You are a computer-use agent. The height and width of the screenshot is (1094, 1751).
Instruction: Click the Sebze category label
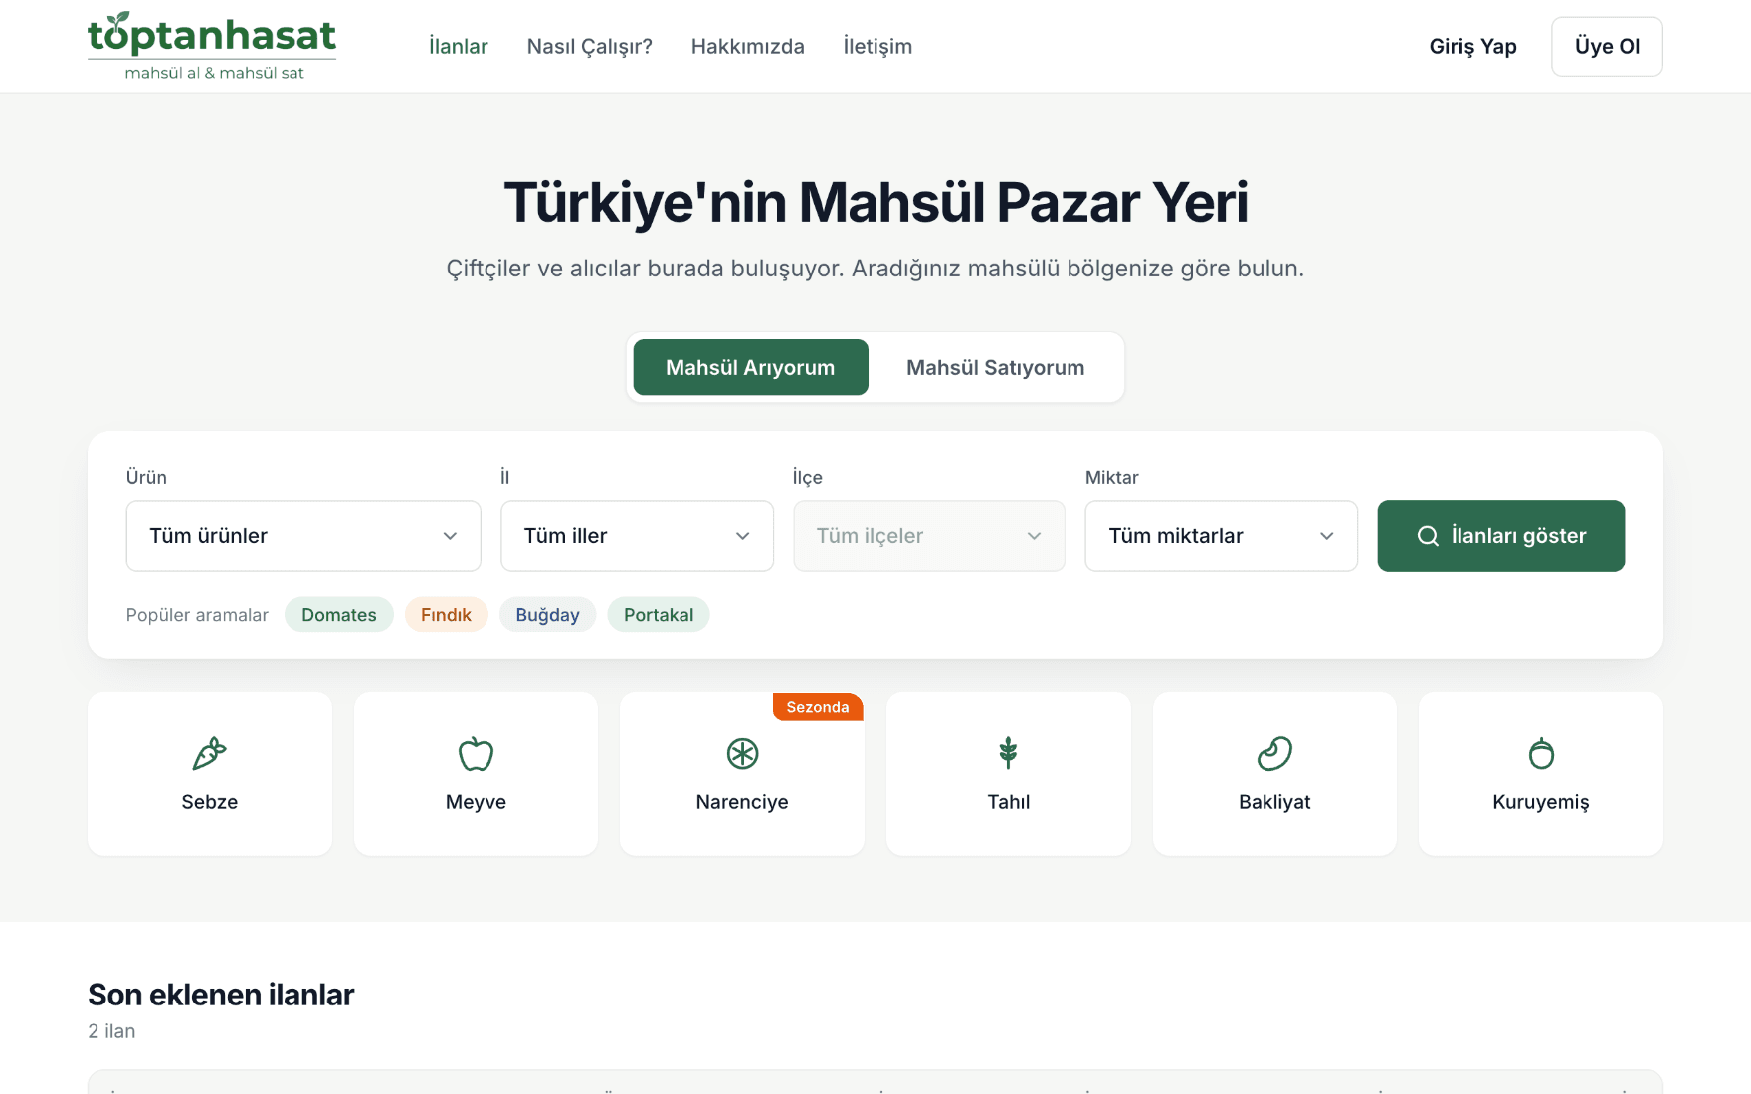click(210, 802)
